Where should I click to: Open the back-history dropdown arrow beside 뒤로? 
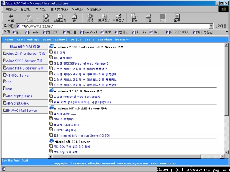coord(20,18)
